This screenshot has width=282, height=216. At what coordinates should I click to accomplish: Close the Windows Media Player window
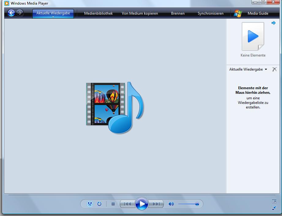[x=273, y=2]
